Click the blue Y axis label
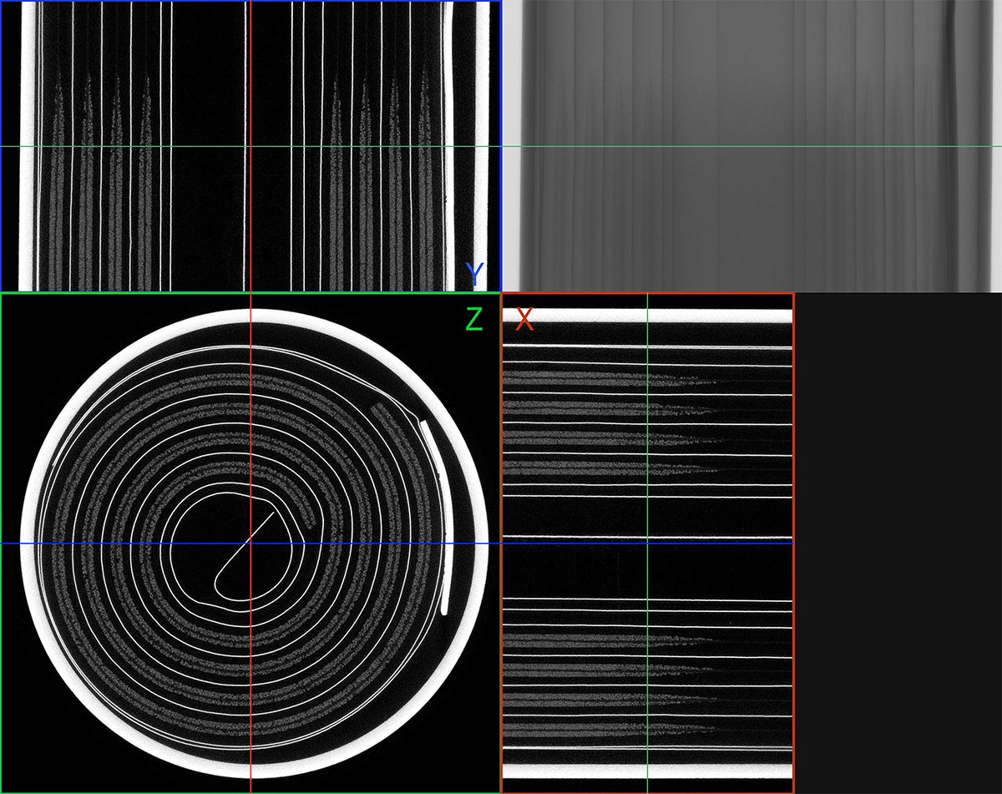Image resolution: width=1002 pixels, height=794 pixels. (474, 274)
